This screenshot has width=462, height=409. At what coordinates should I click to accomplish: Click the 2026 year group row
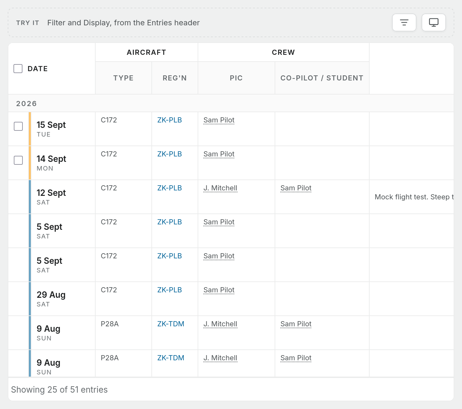[x=231, y=104]
